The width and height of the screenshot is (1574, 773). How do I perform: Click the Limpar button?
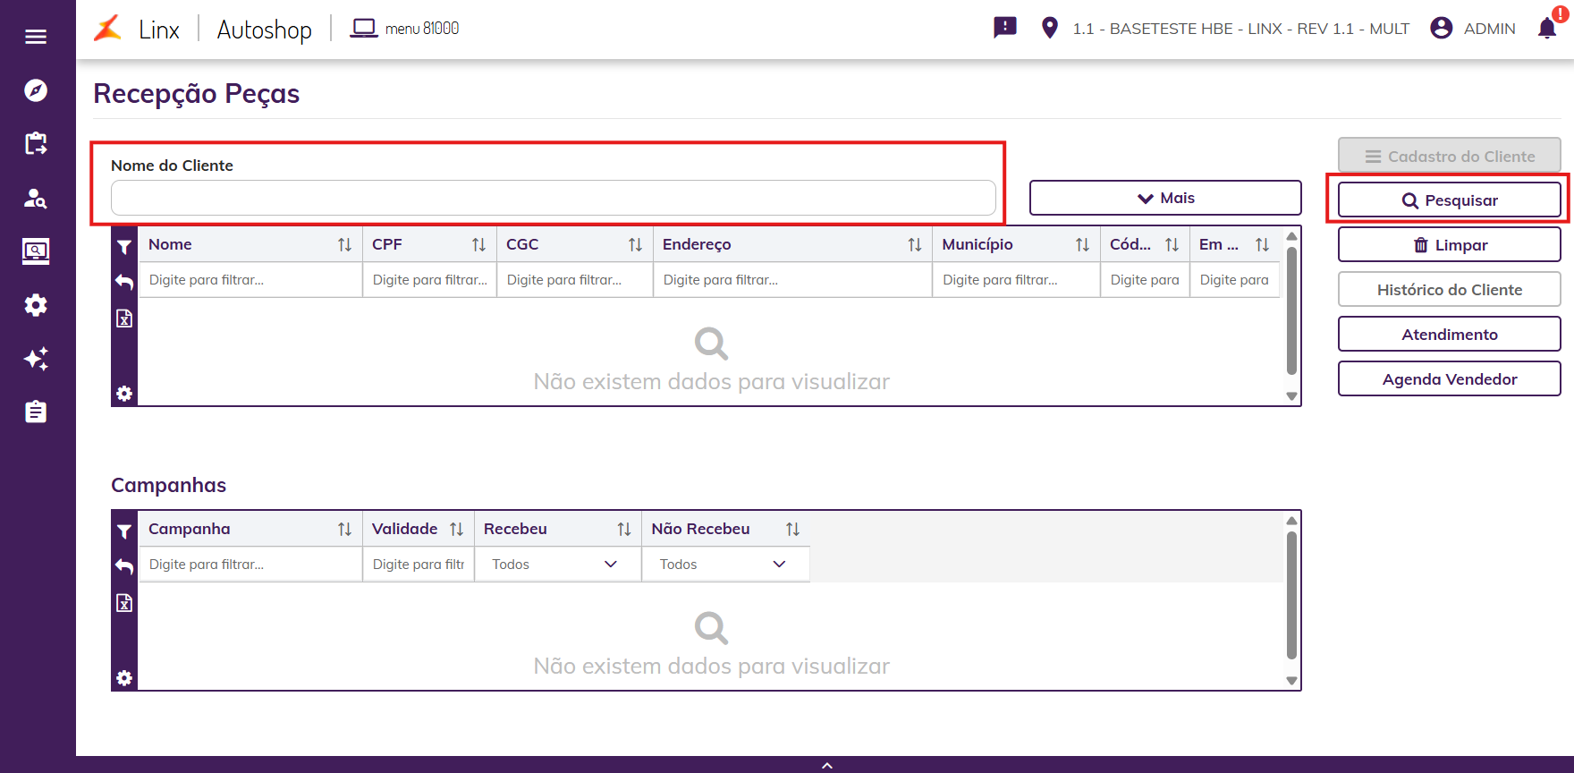coord(1450,244)
